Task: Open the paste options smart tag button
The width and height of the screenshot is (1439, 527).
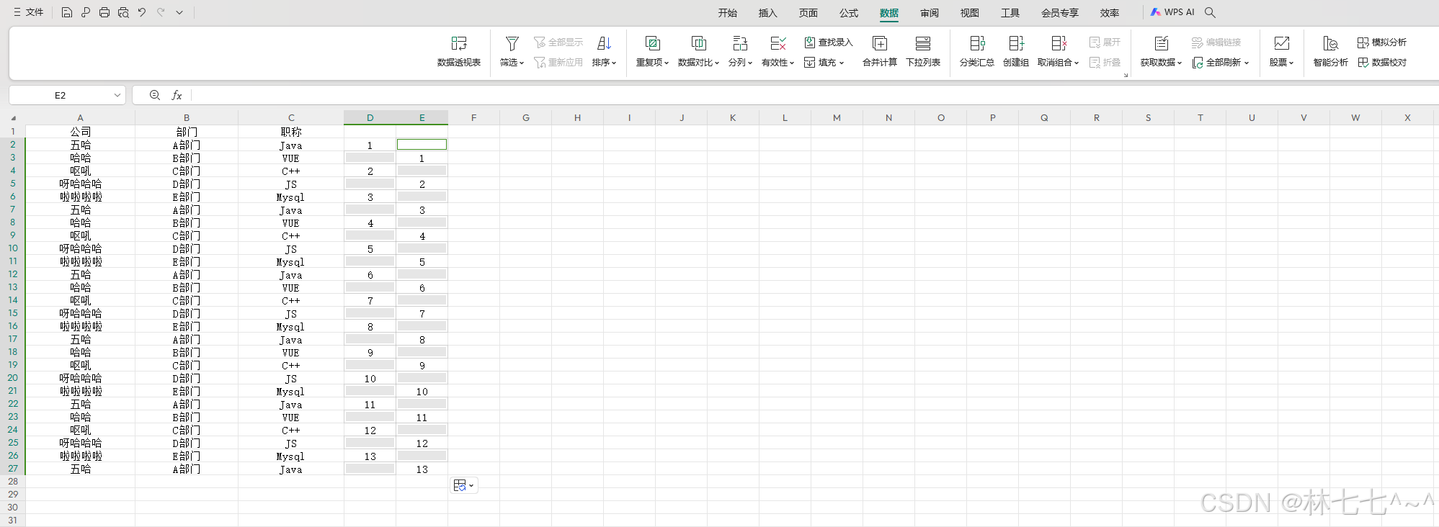Action: click(x=463, y=485)
